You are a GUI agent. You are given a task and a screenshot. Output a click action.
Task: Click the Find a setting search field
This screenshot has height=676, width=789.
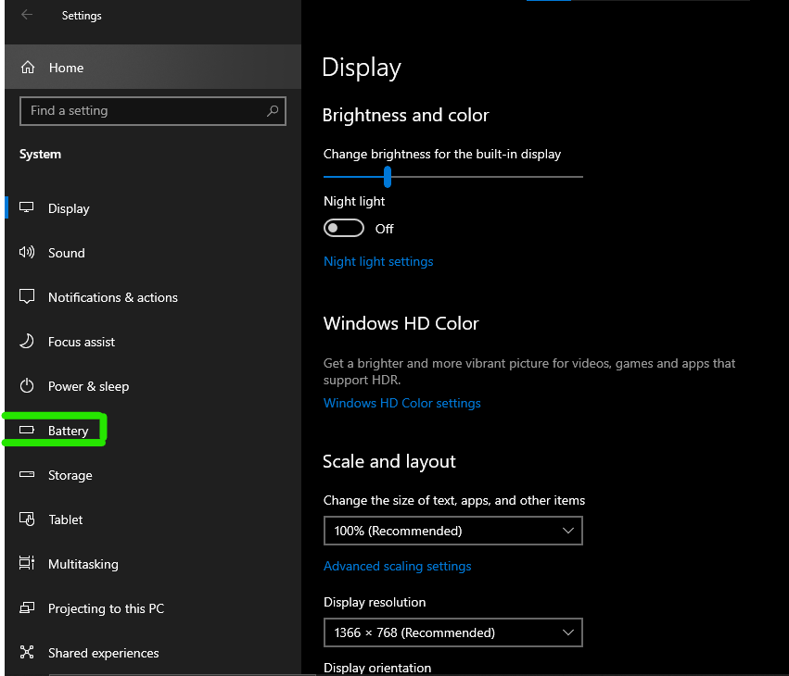coord(153,110)
